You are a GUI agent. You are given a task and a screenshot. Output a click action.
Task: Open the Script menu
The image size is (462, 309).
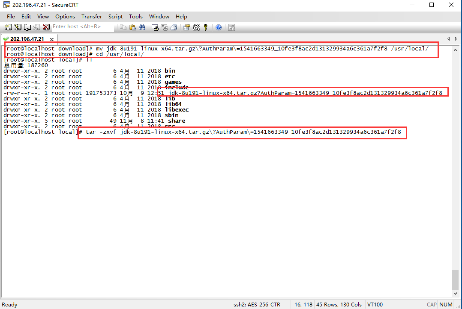115,16
